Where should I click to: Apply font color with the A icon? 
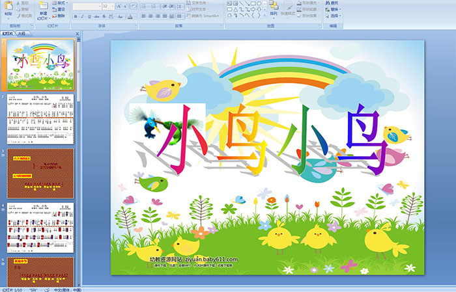130,16
